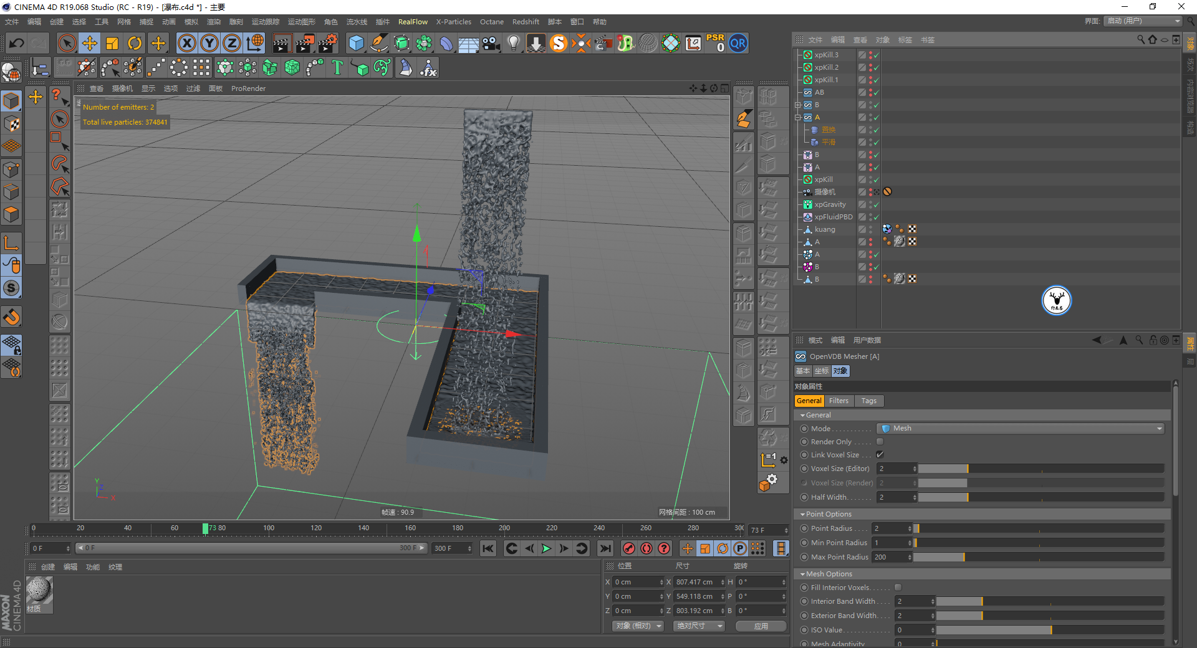Screen dimensions: 1197x648
Task: Adjust the Voxel Size (Editor) slider
Action: [x=968, y=469]
